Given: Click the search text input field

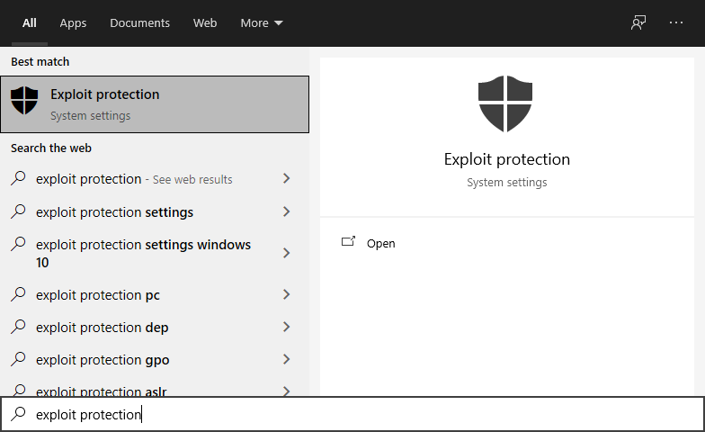Looking at the screenshot, I should tap(360, 414).
